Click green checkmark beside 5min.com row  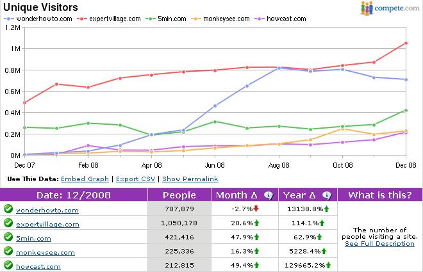pos(8,236)
